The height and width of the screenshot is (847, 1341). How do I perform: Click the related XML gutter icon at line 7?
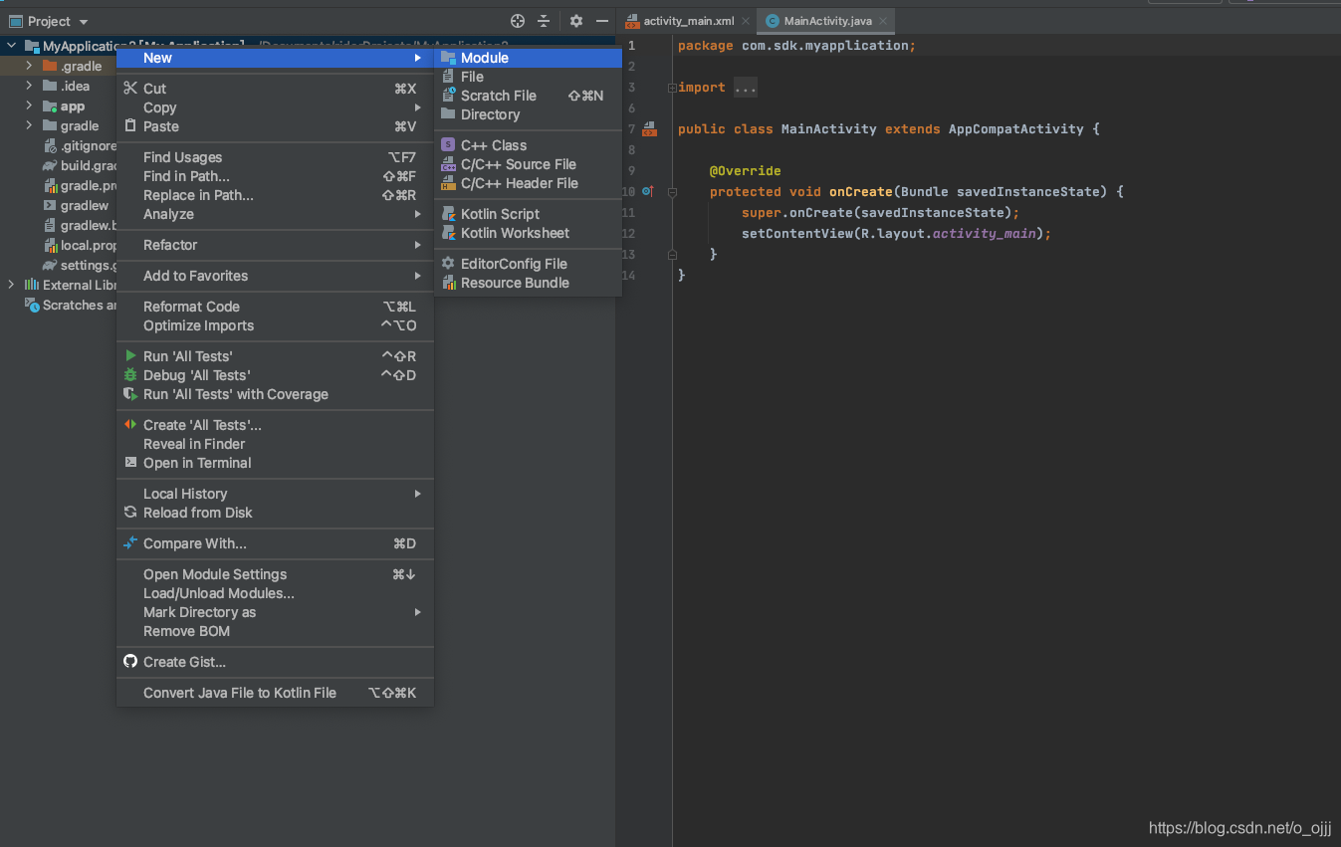click(x=649, y=128)
